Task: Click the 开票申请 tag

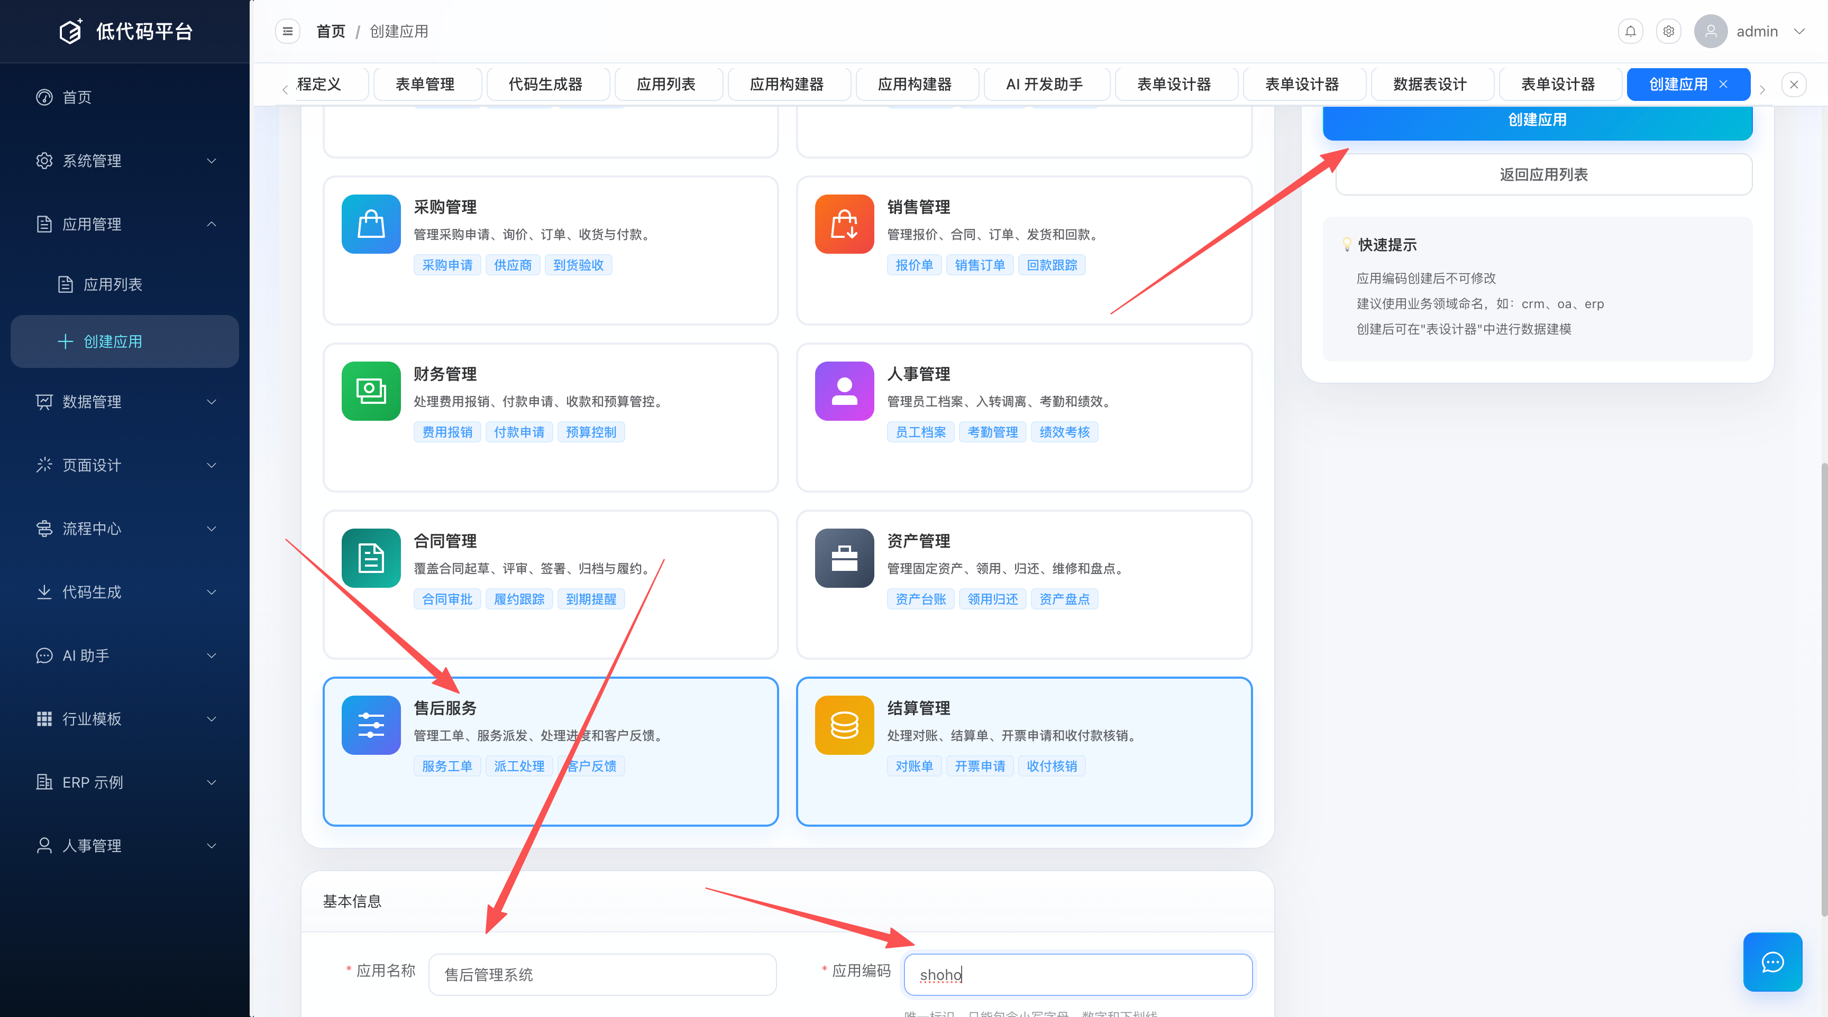Action: [979, 766]
